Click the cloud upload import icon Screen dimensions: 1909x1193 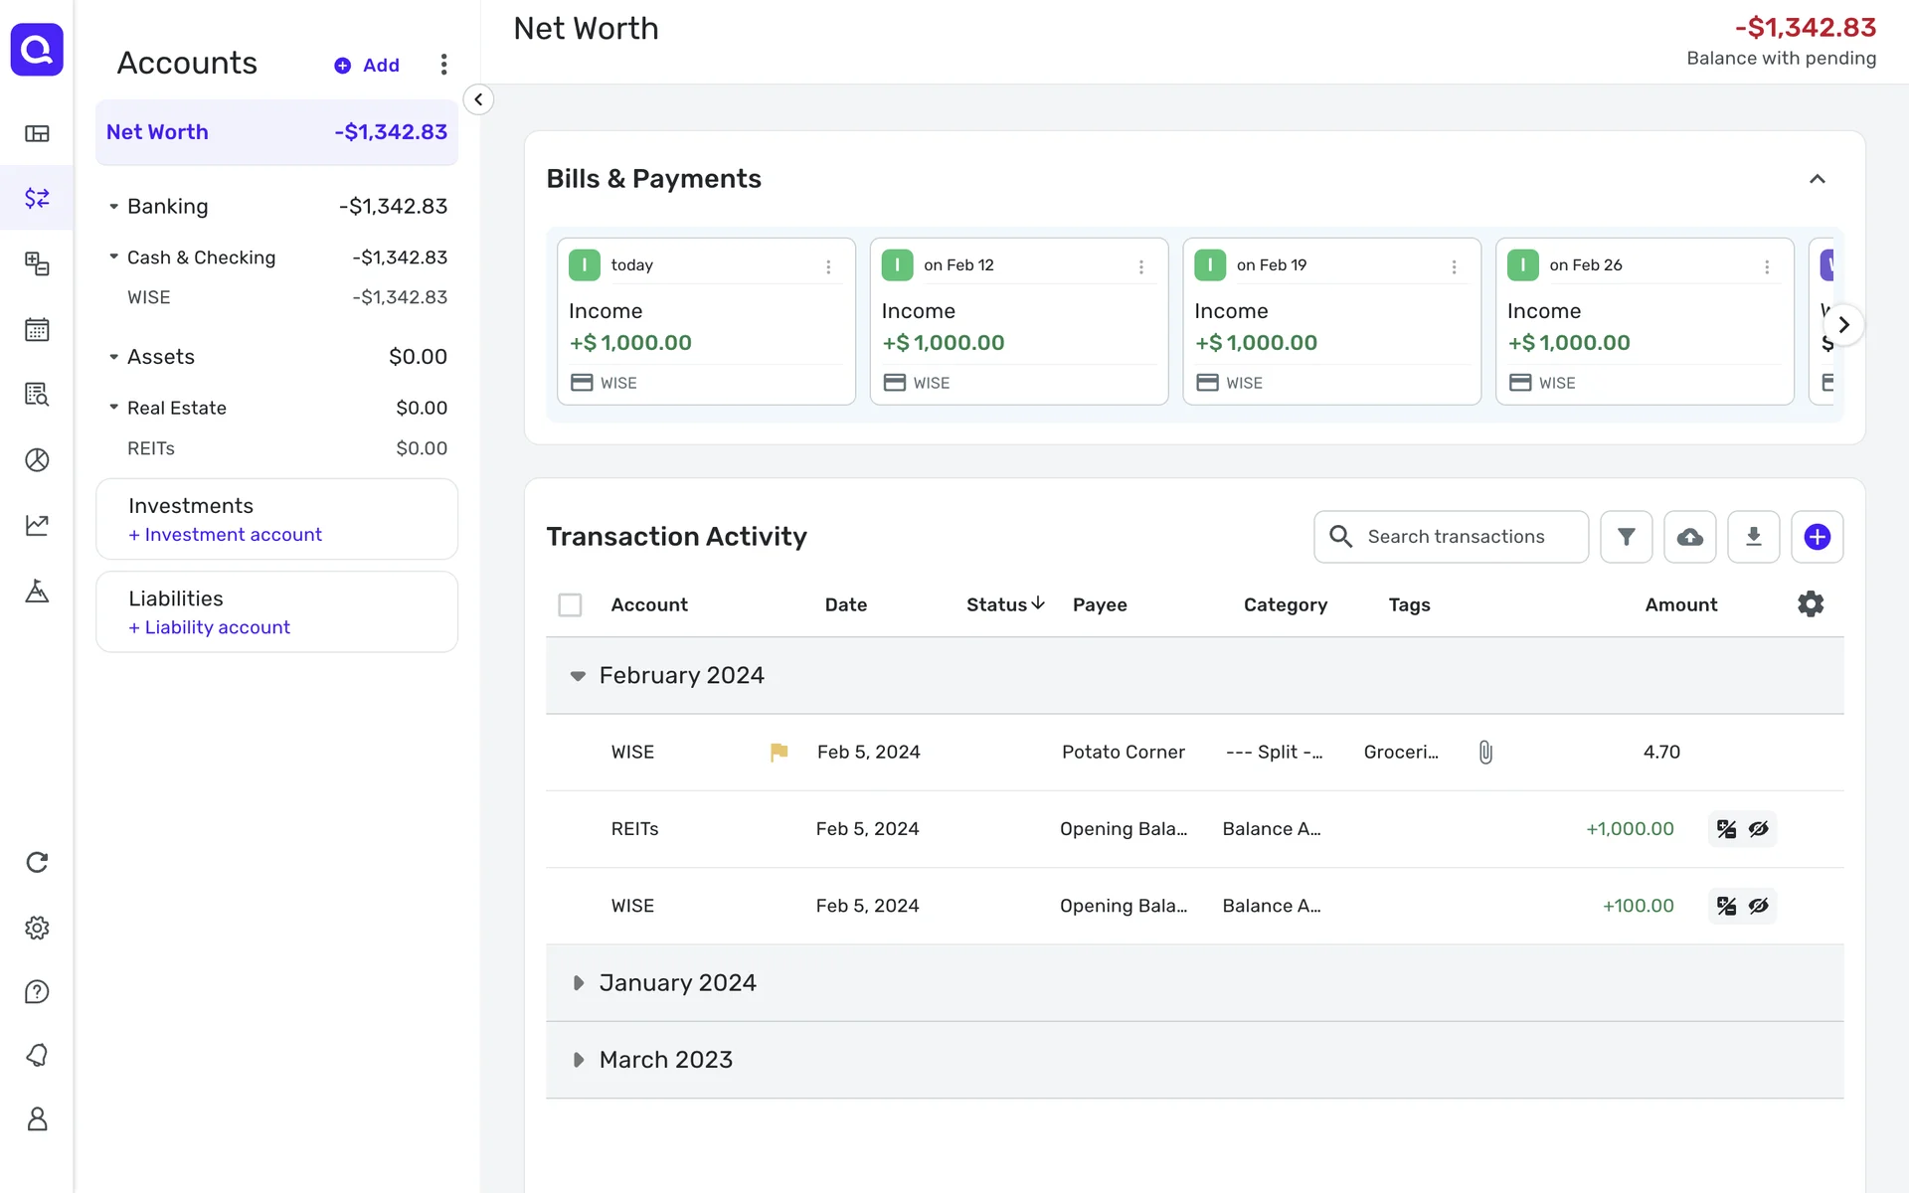point(1689,537)
